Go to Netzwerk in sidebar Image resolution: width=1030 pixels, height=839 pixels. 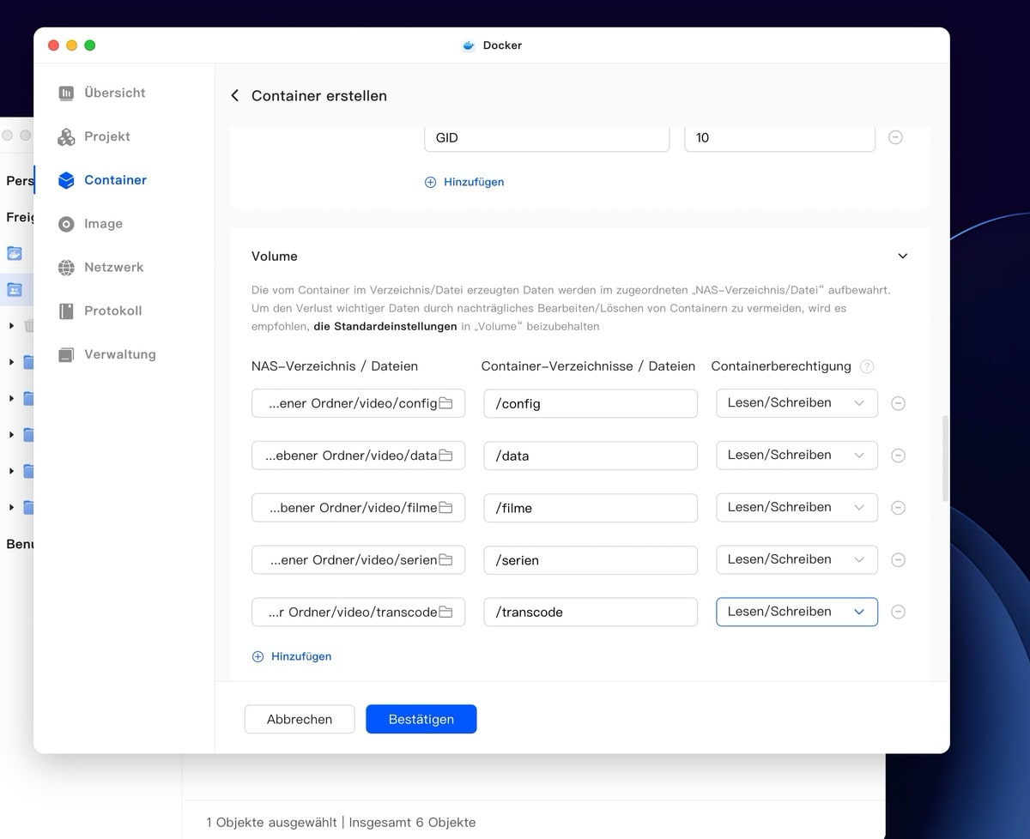113,268
